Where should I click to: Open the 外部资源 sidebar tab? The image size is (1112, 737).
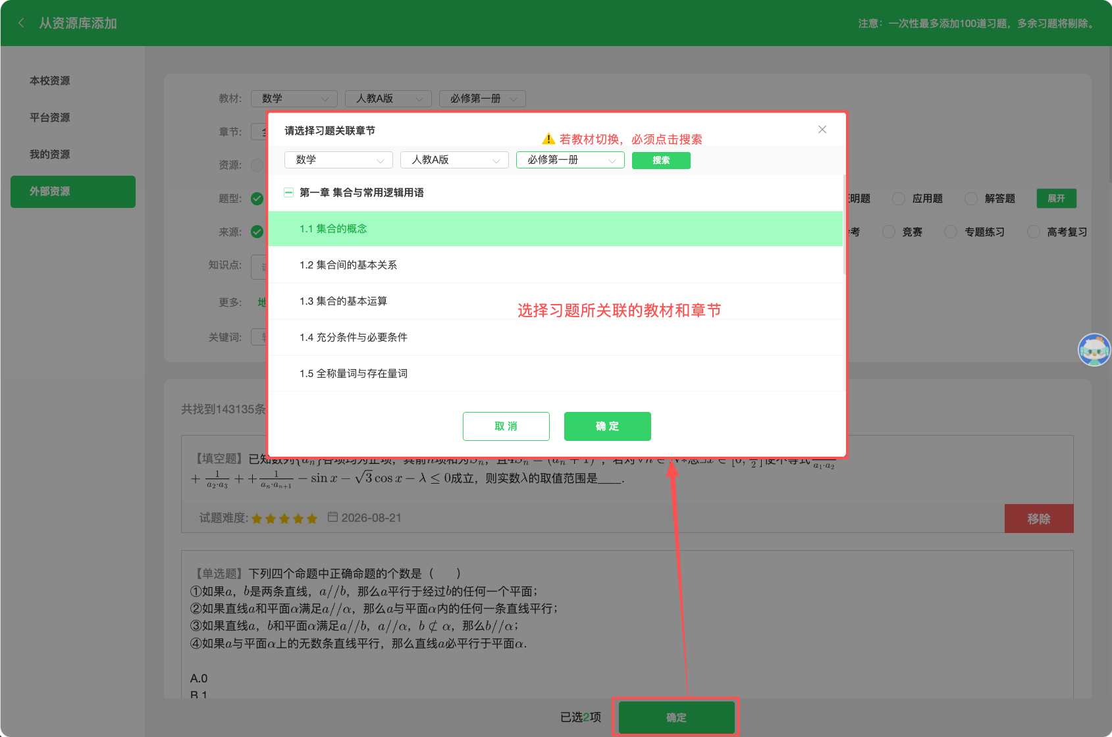click(x=73, y=191)
